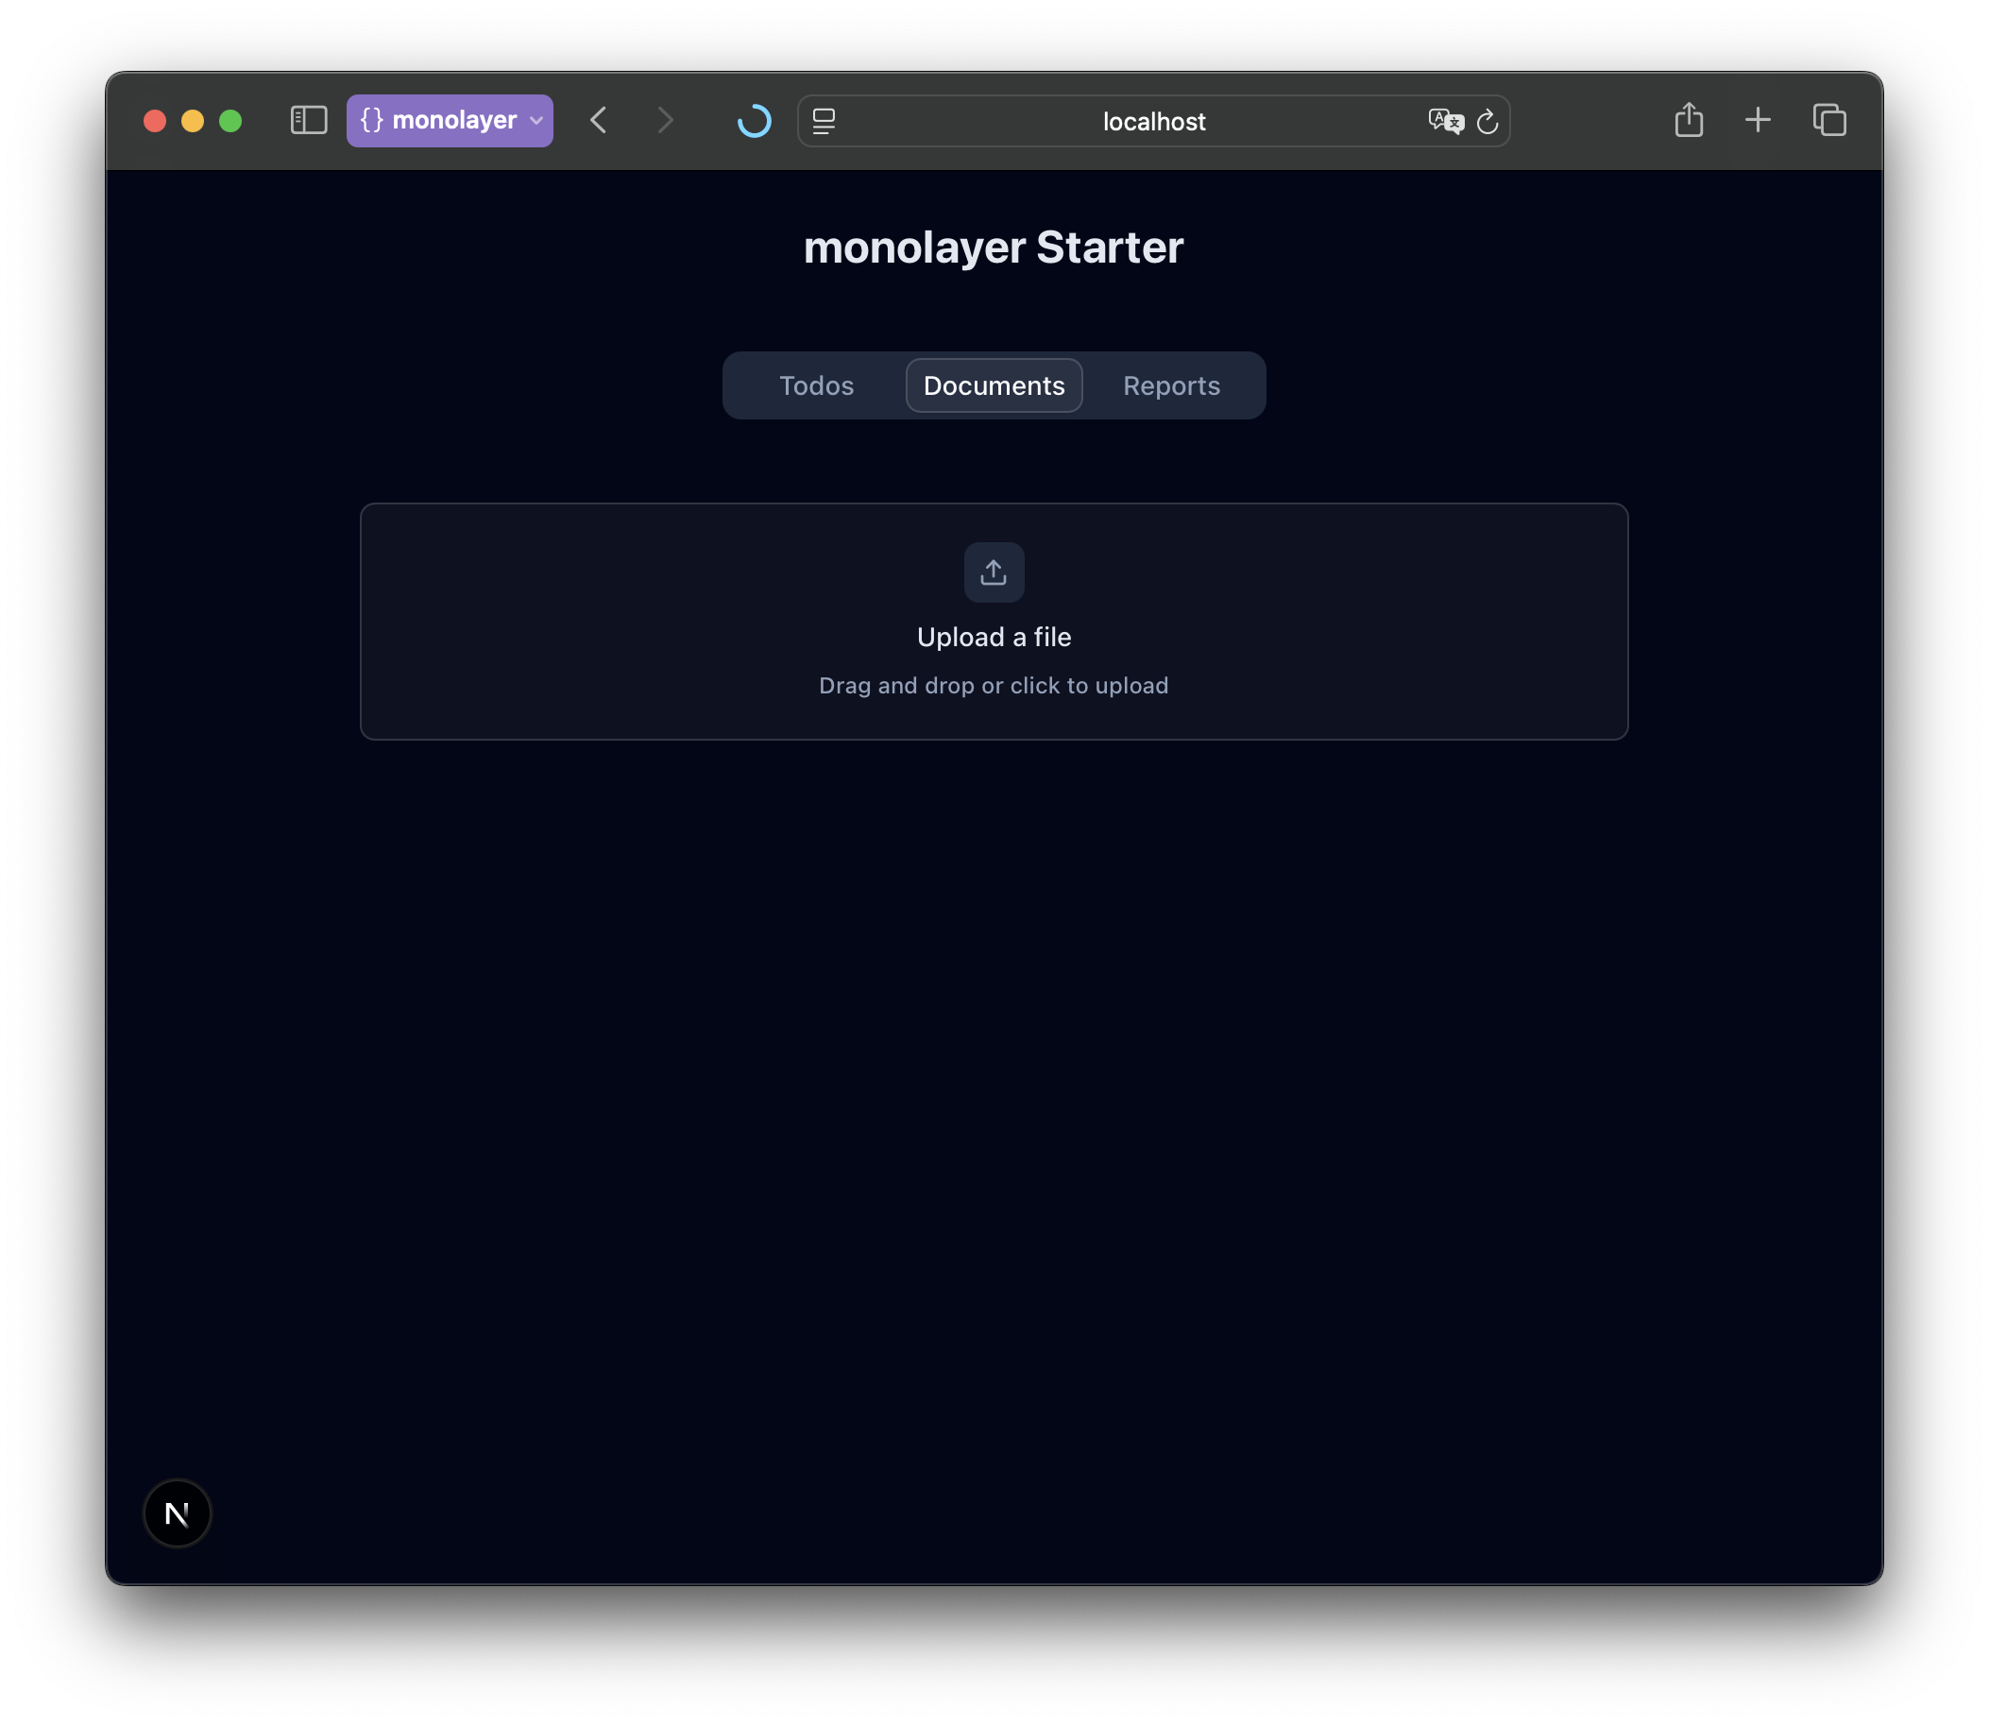The image size is (1989, 1725).
Task: Select the Documents tab
Action: click(994, 386)
